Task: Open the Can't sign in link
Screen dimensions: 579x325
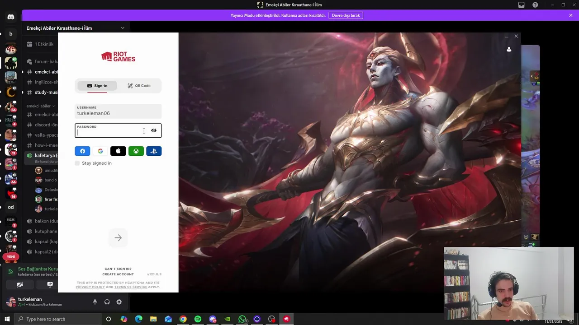Action: pos(118,269)
